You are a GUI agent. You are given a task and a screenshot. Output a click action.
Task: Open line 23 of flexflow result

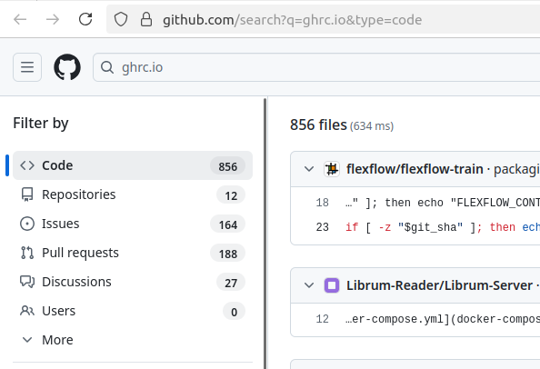click(x=323, y=227)
